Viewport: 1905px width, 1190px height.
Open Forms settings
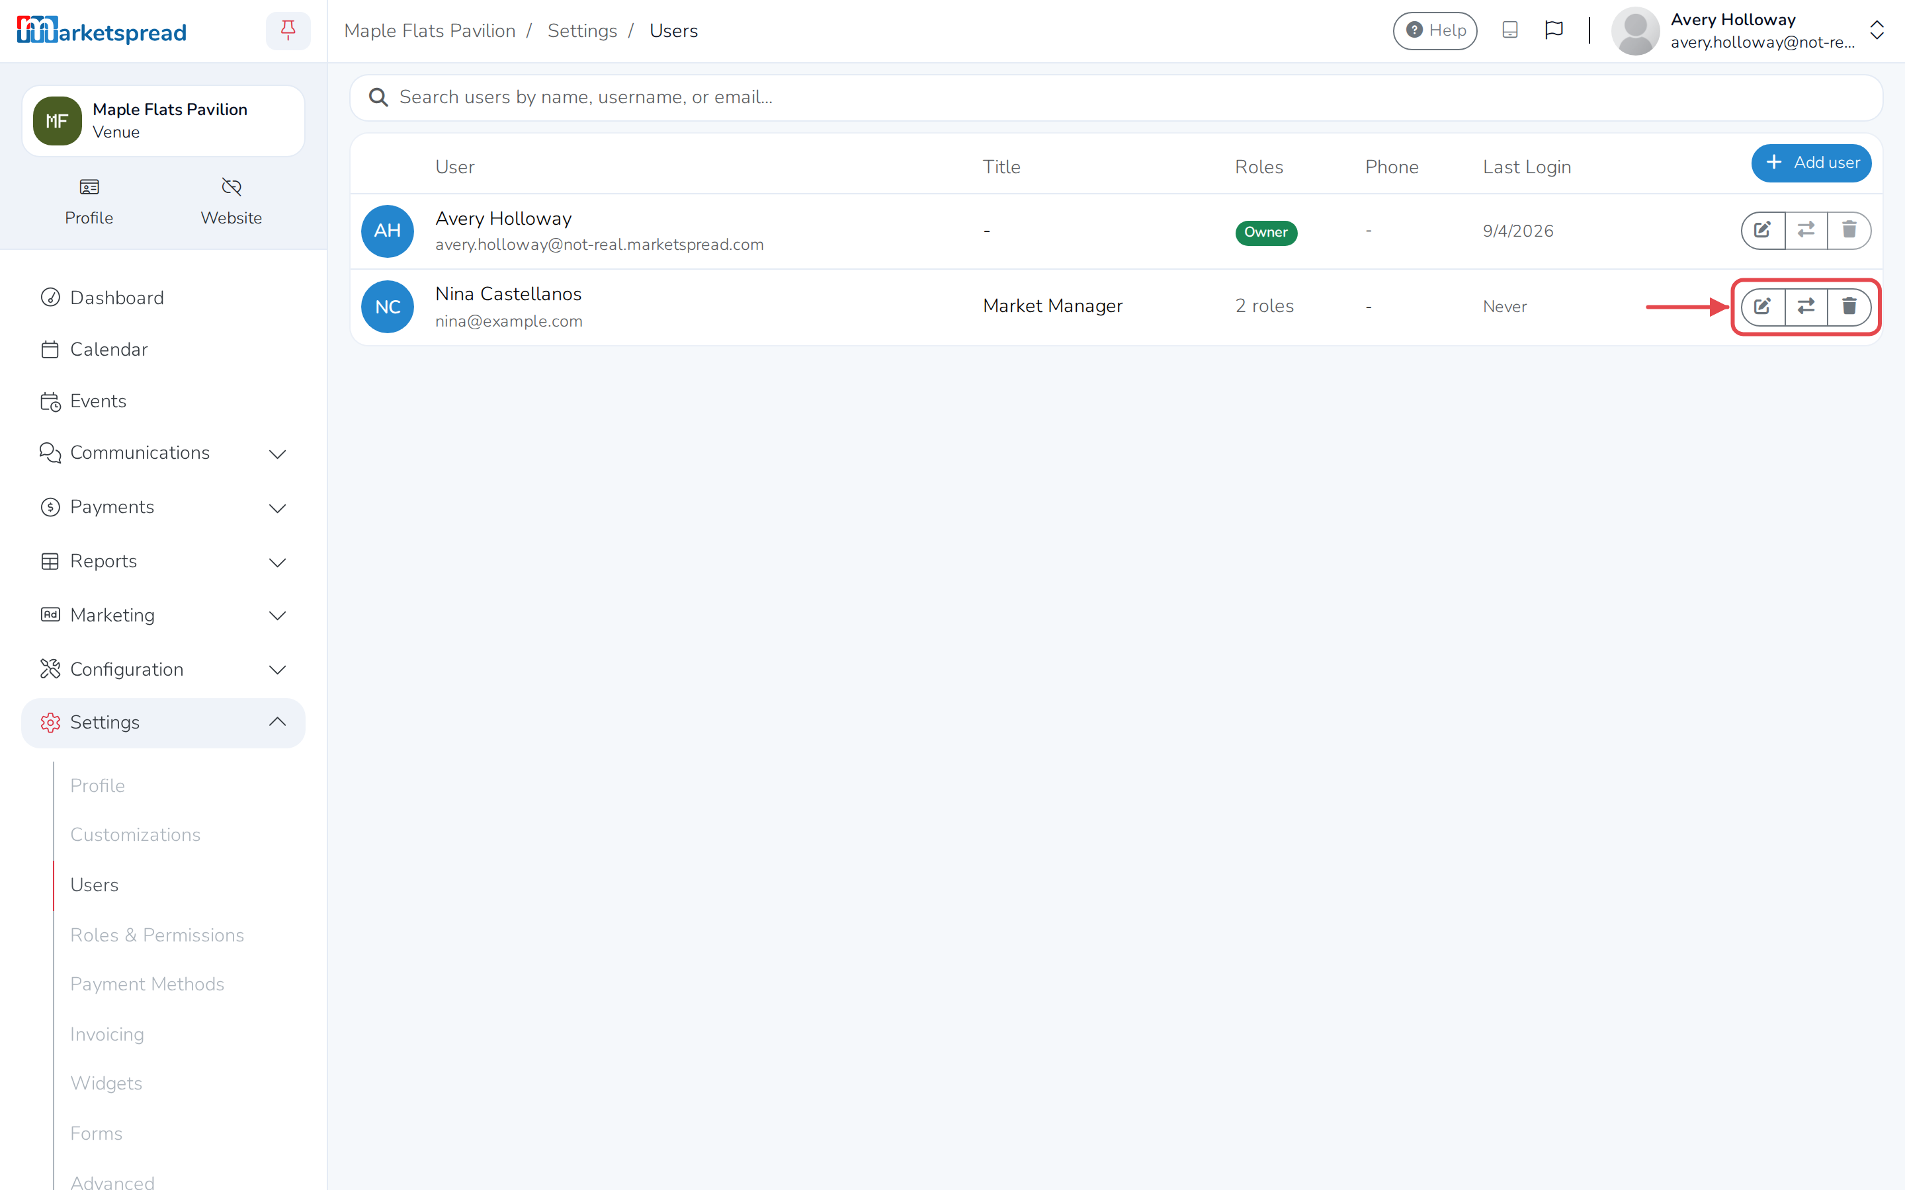pos(96,1133)
